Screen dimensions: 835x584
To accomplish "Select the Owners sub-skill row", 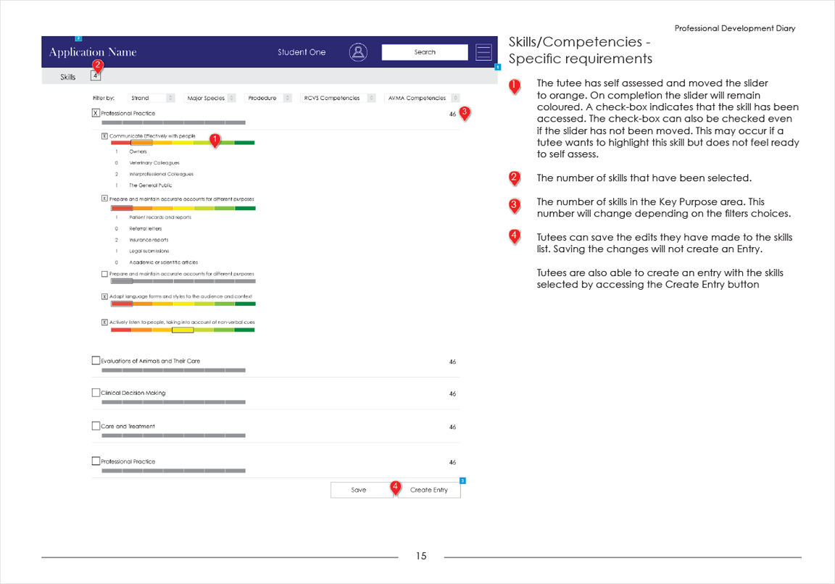I will (x=131, y=151).
